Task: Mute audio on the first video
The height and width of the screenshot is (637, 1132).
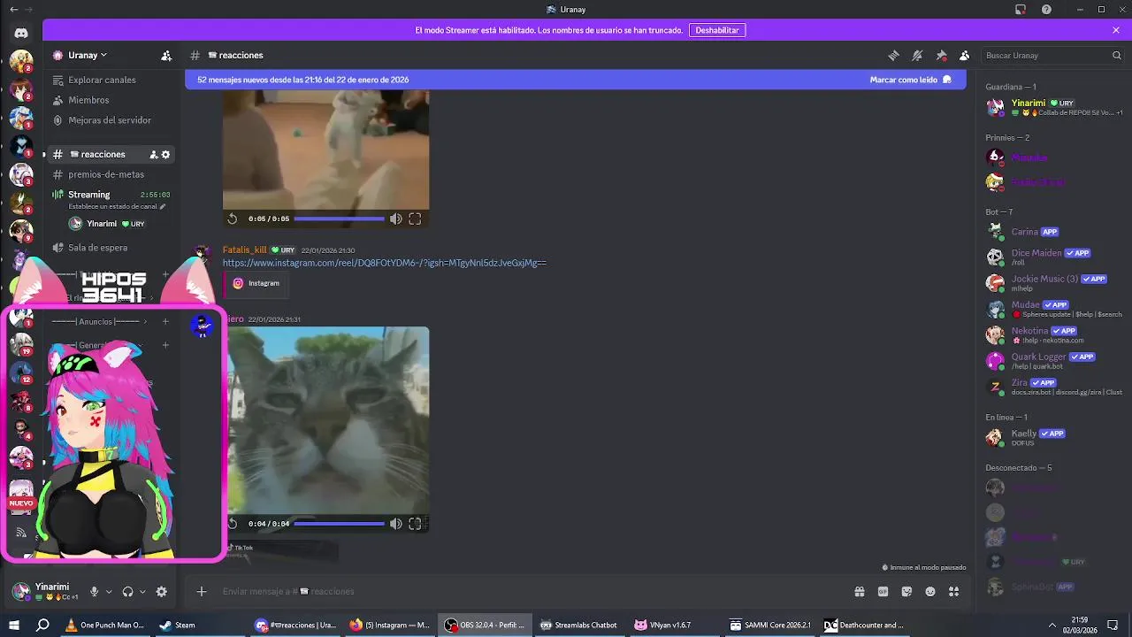Action: pyautogui.click(x=395, y=219)
